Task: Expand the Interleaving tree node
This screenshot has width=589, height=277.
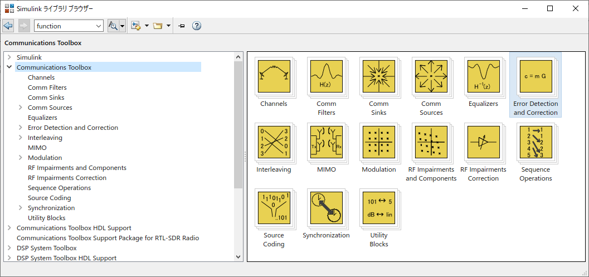Action: coord(21,138)
